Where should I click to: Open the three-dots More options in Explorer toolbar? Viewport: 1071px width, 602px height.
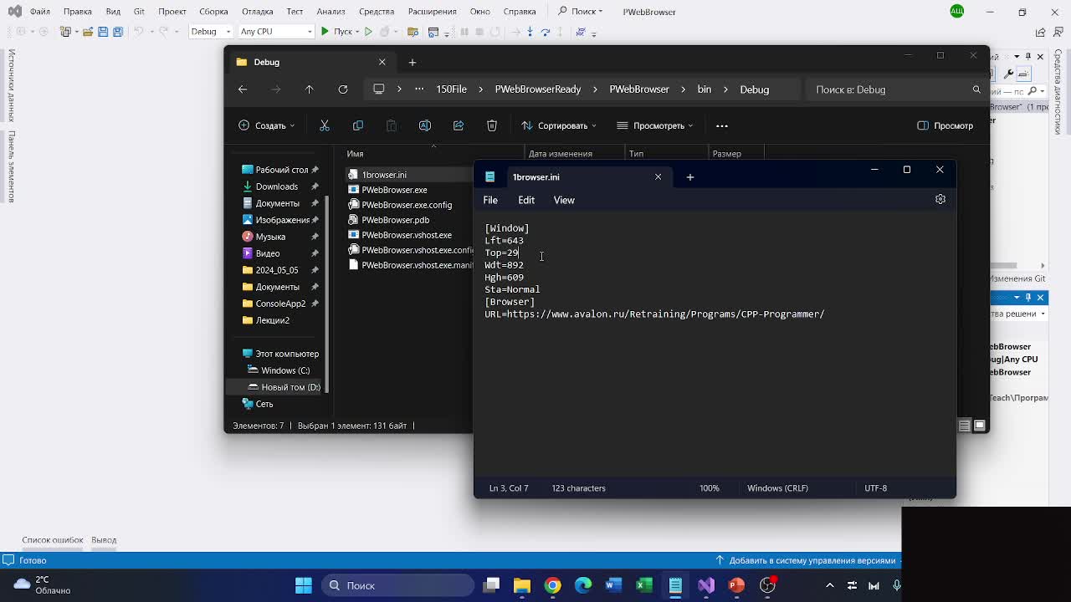click(x=722, y=125)
